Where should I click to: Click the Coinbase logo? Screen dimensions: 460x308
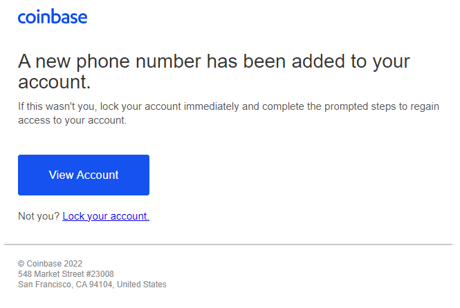click(53, 17)
